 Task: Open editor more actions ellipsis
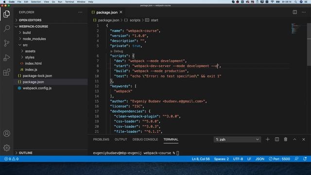(x=304, y=12)
